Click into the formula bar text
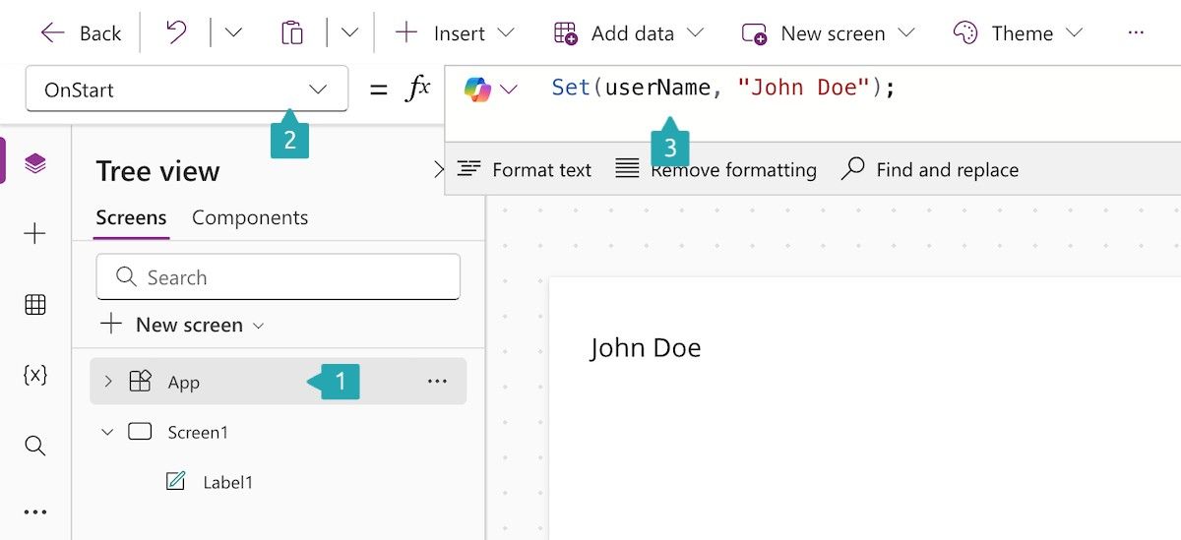Image resolution: width=1181 pixels, height=540 pixels. tap(723, 88)
